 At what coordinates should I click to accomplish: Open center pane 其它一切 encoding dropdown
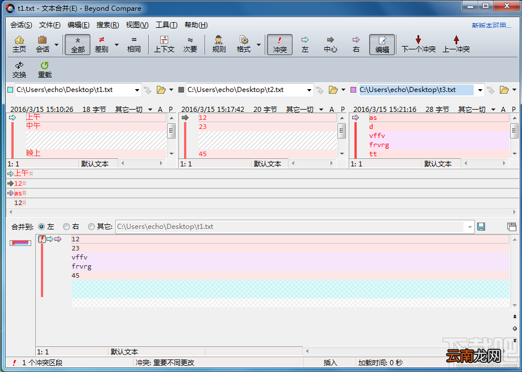coord(304,109)
